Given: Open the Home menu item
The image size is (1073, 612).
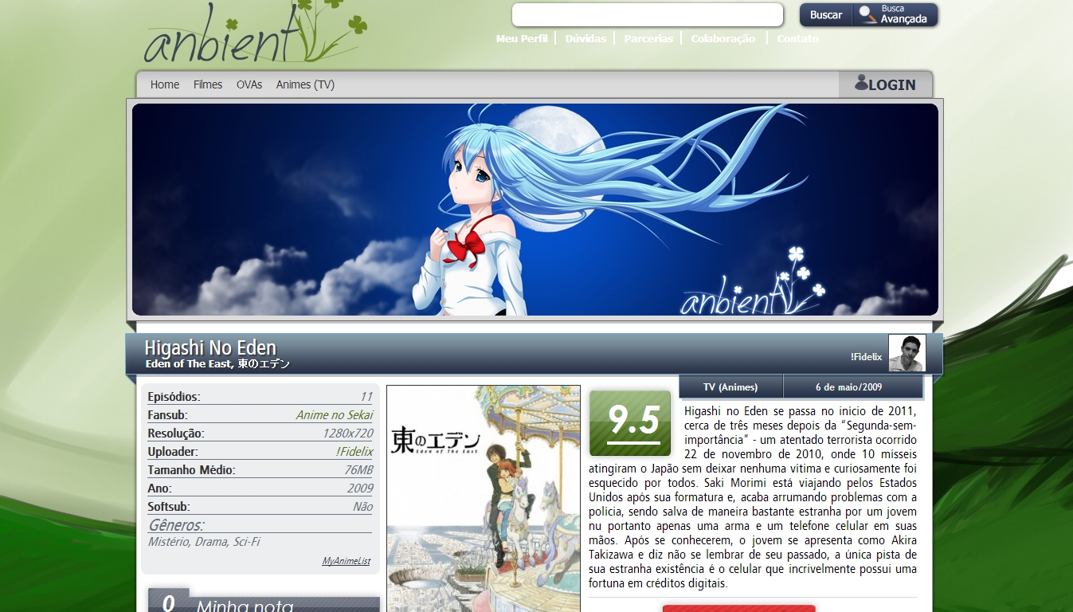Looking at the screenshot, I should tap(165, 84).
